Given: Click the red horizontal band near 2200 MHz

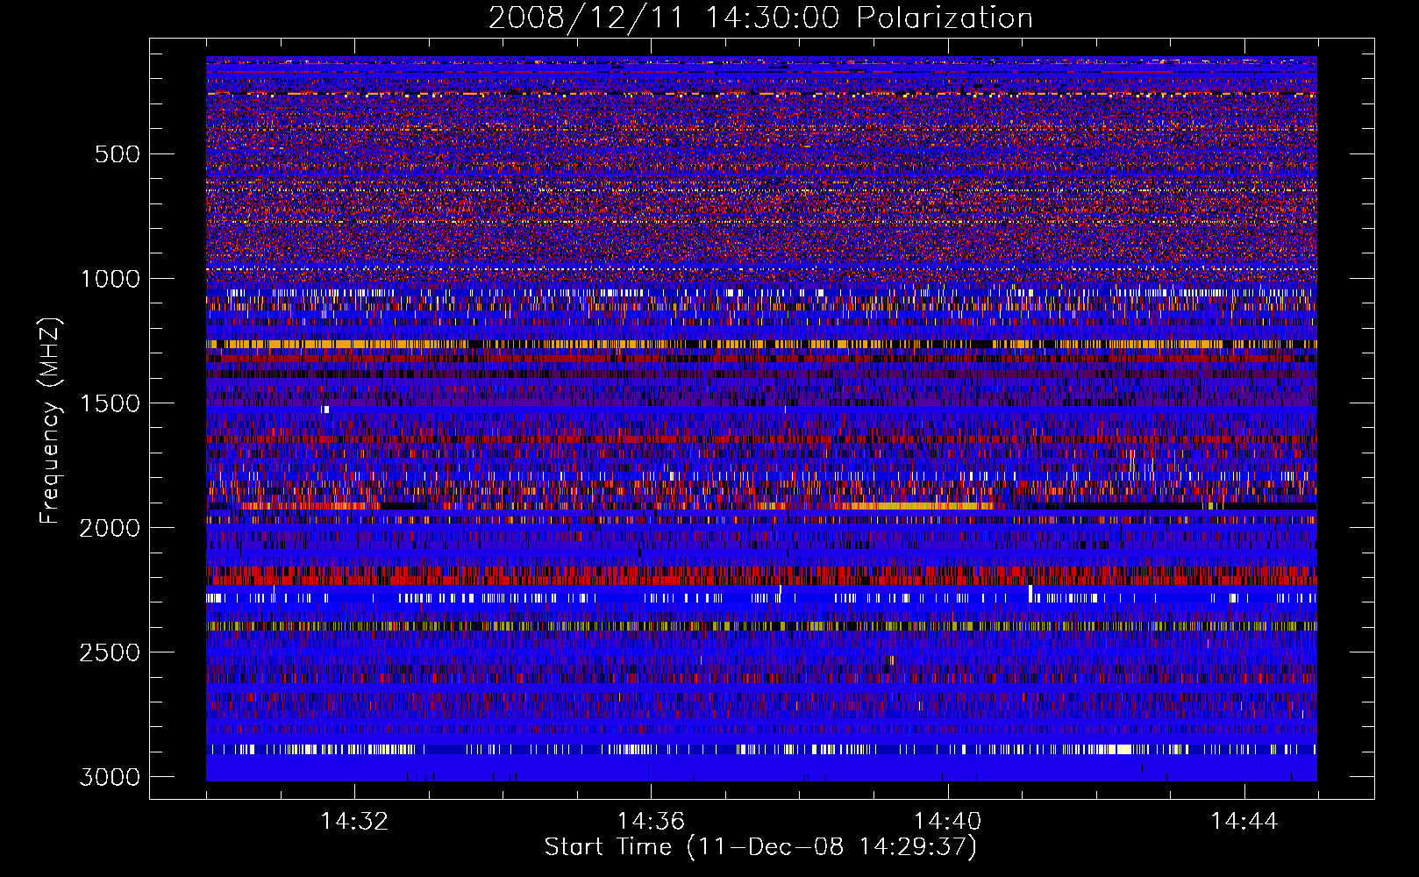Looking at the screenshot, I should [x=761, y=575].
